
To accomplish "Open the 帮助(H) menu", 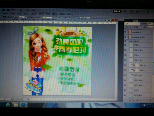I will pyautogui.click(x=70, y=14).
